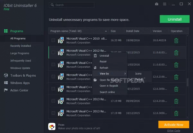Choose Refresh from context menu

click(x=110, y=68)
